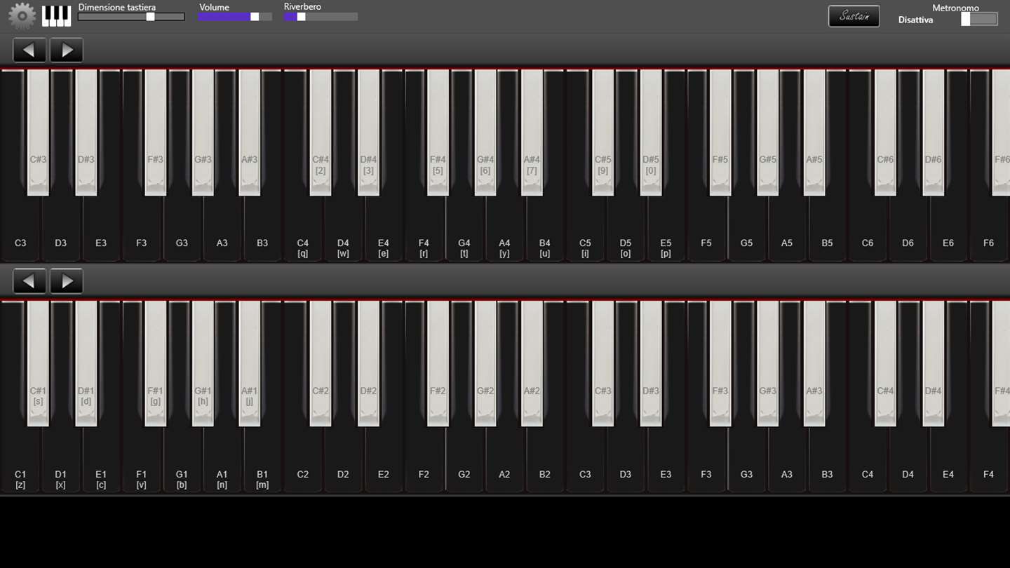This screenshot has height=568, width=1010.
Task: Play the G#1 [h] key
Action: (x=203, y=364)
